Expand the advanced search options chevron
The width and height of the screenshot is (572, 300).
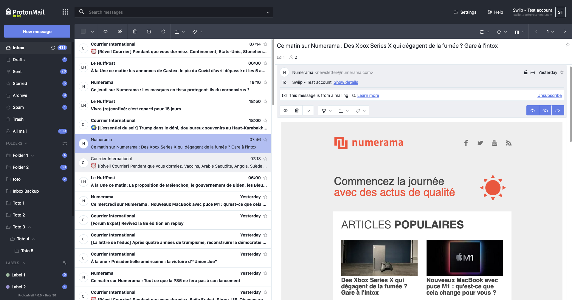[268, 12]
